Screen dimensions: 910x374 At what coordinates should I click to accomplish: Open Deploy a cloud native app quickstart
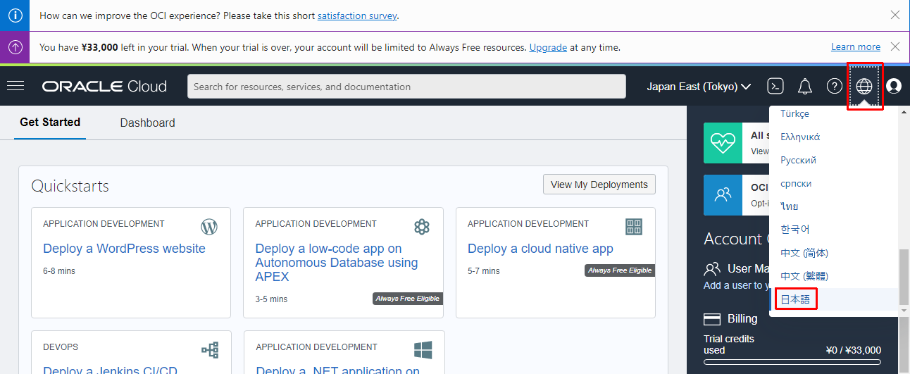click(x=540, y=249)
